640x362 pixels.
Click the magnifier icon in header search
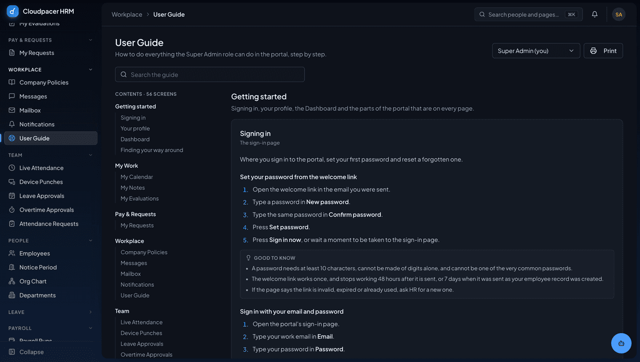[482, 14]
